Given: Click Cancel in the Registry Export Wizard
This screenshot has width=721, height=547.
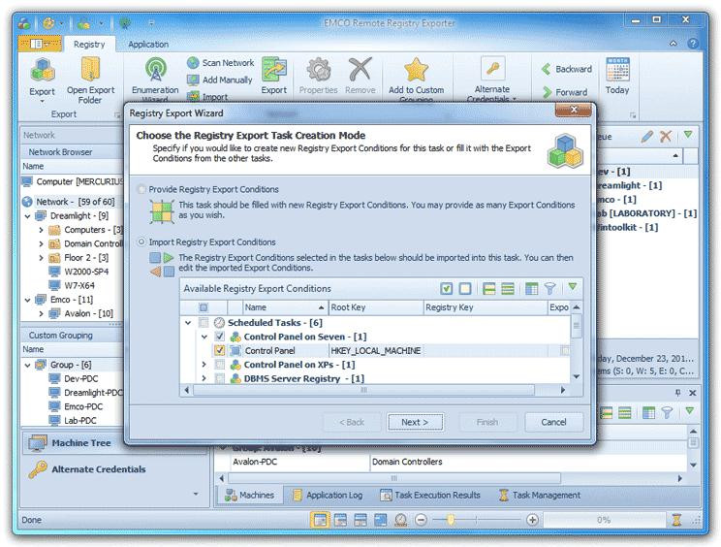Looking at the screenshot, I should 554,422.
